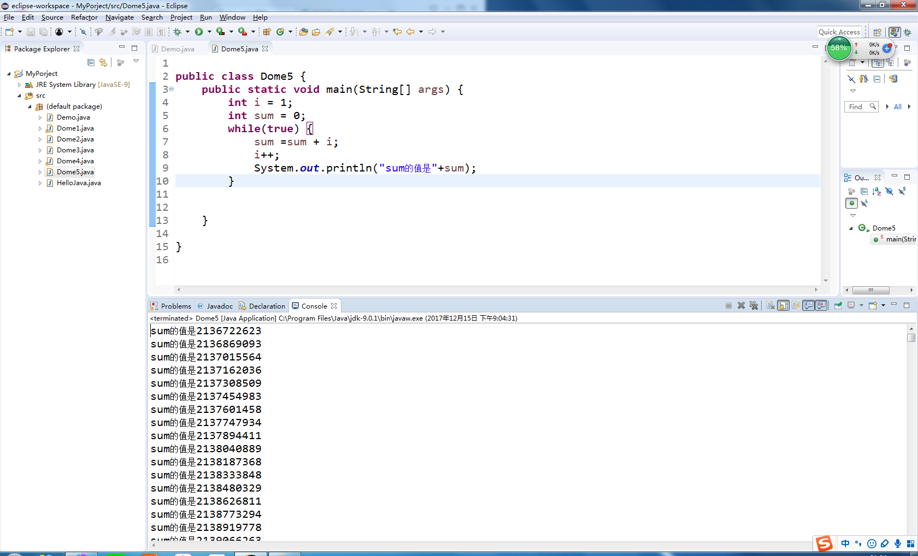Click the Outline horizontal scrollbar thumb
Image resolution: width=918 pixels, height=556 pixels.
870,290
